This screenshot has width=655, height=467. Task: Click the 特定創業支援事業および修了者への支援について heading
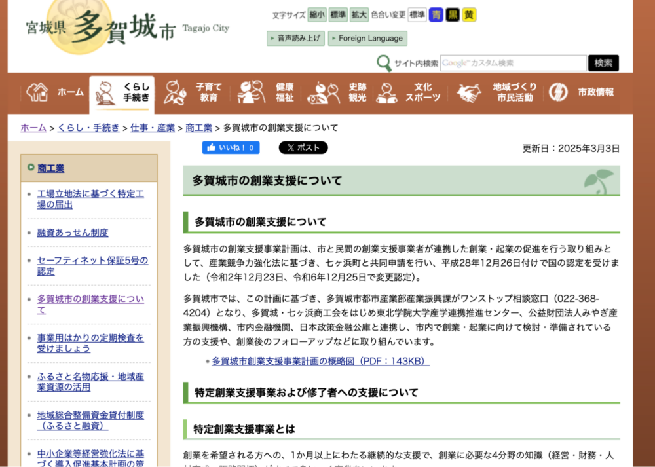click(x=306, y=392)
